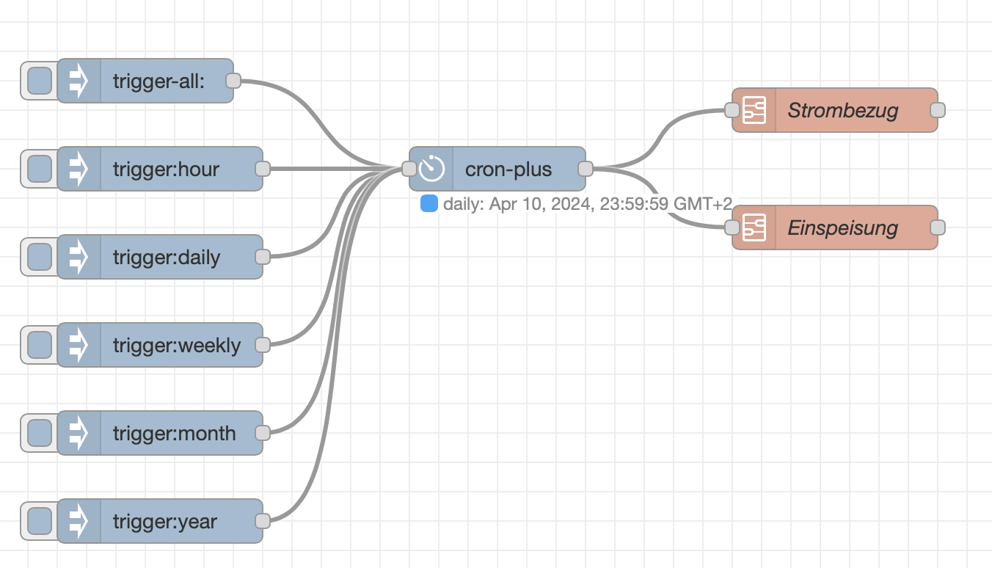
Task: Activate the trigger:weekly inject button
Action: point(39,345)
